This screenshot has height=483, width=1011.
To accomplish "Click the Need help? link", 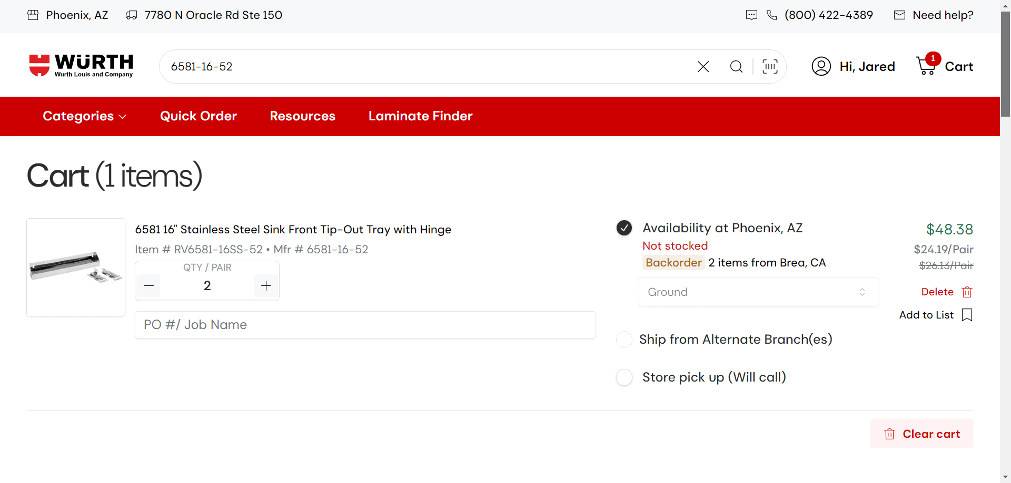I will [943, 15].
